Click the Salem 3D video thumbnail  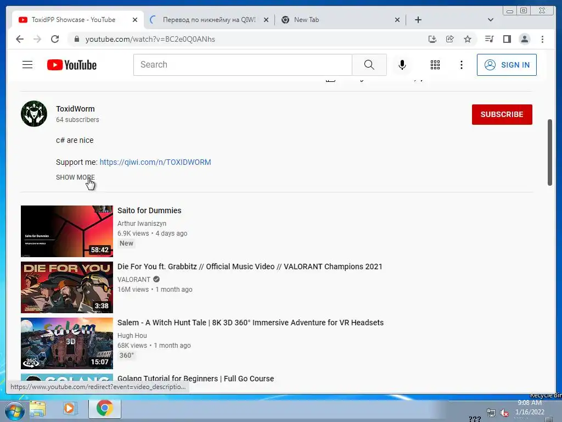click(x=66, y=343)
